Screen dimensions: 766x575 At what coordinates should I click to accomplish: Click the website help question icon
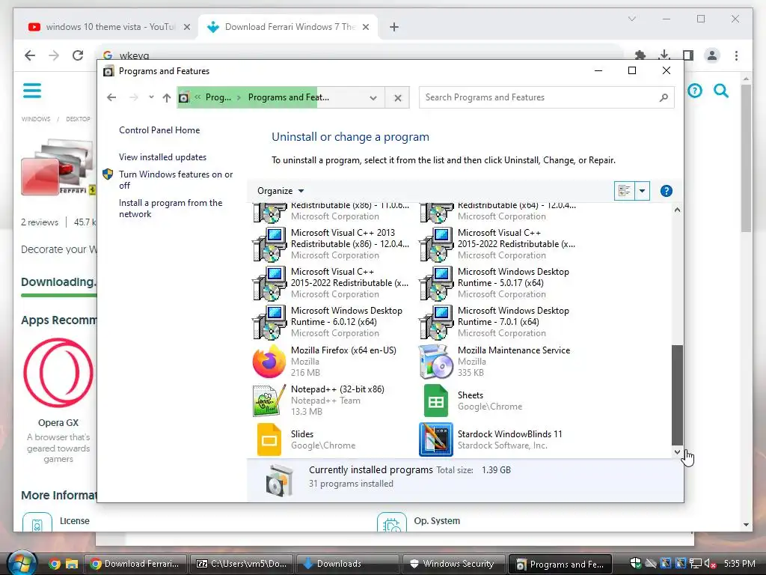[x=695, y=91]
